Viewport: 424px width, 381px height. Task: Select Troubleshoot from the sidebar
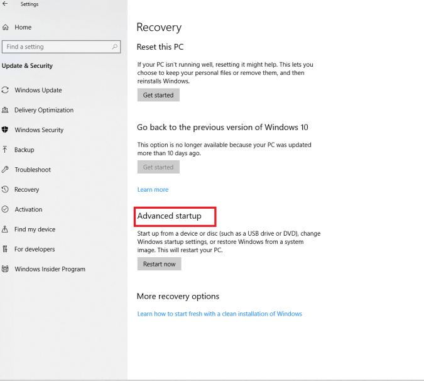(33, 170)
